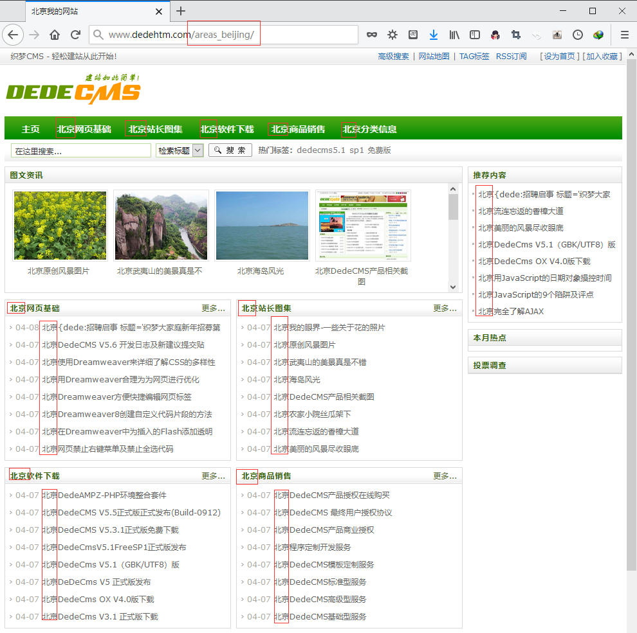Open the library bookshelf icon
This screenshot has height=633, width=637.
(x=454, y=35)
